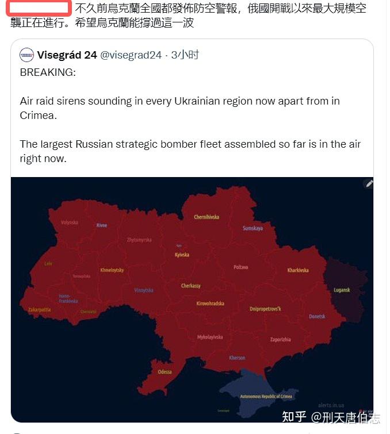The width and height of the screenshot is (390, 434).
Task: Click the 3小时 tweet timestamp
Action: (x=185, y=55)
